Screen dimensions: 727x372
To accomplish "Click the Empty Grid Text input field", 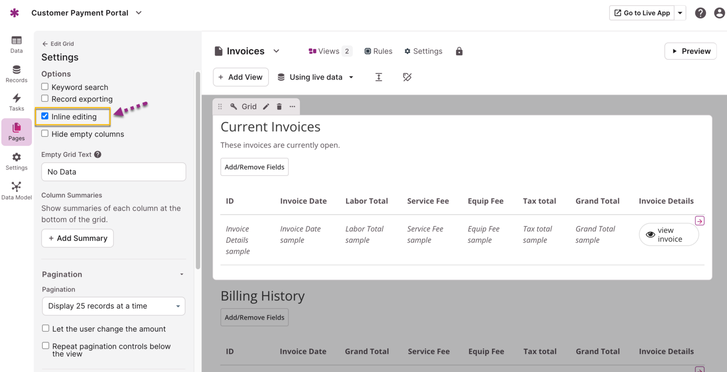I will click(x=113, y=172).
